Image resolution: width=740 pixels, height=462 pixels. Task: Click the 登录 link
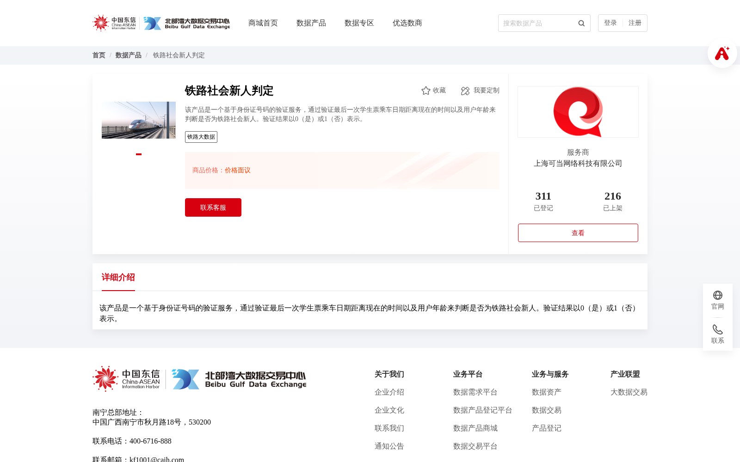[x=610, y=23]
